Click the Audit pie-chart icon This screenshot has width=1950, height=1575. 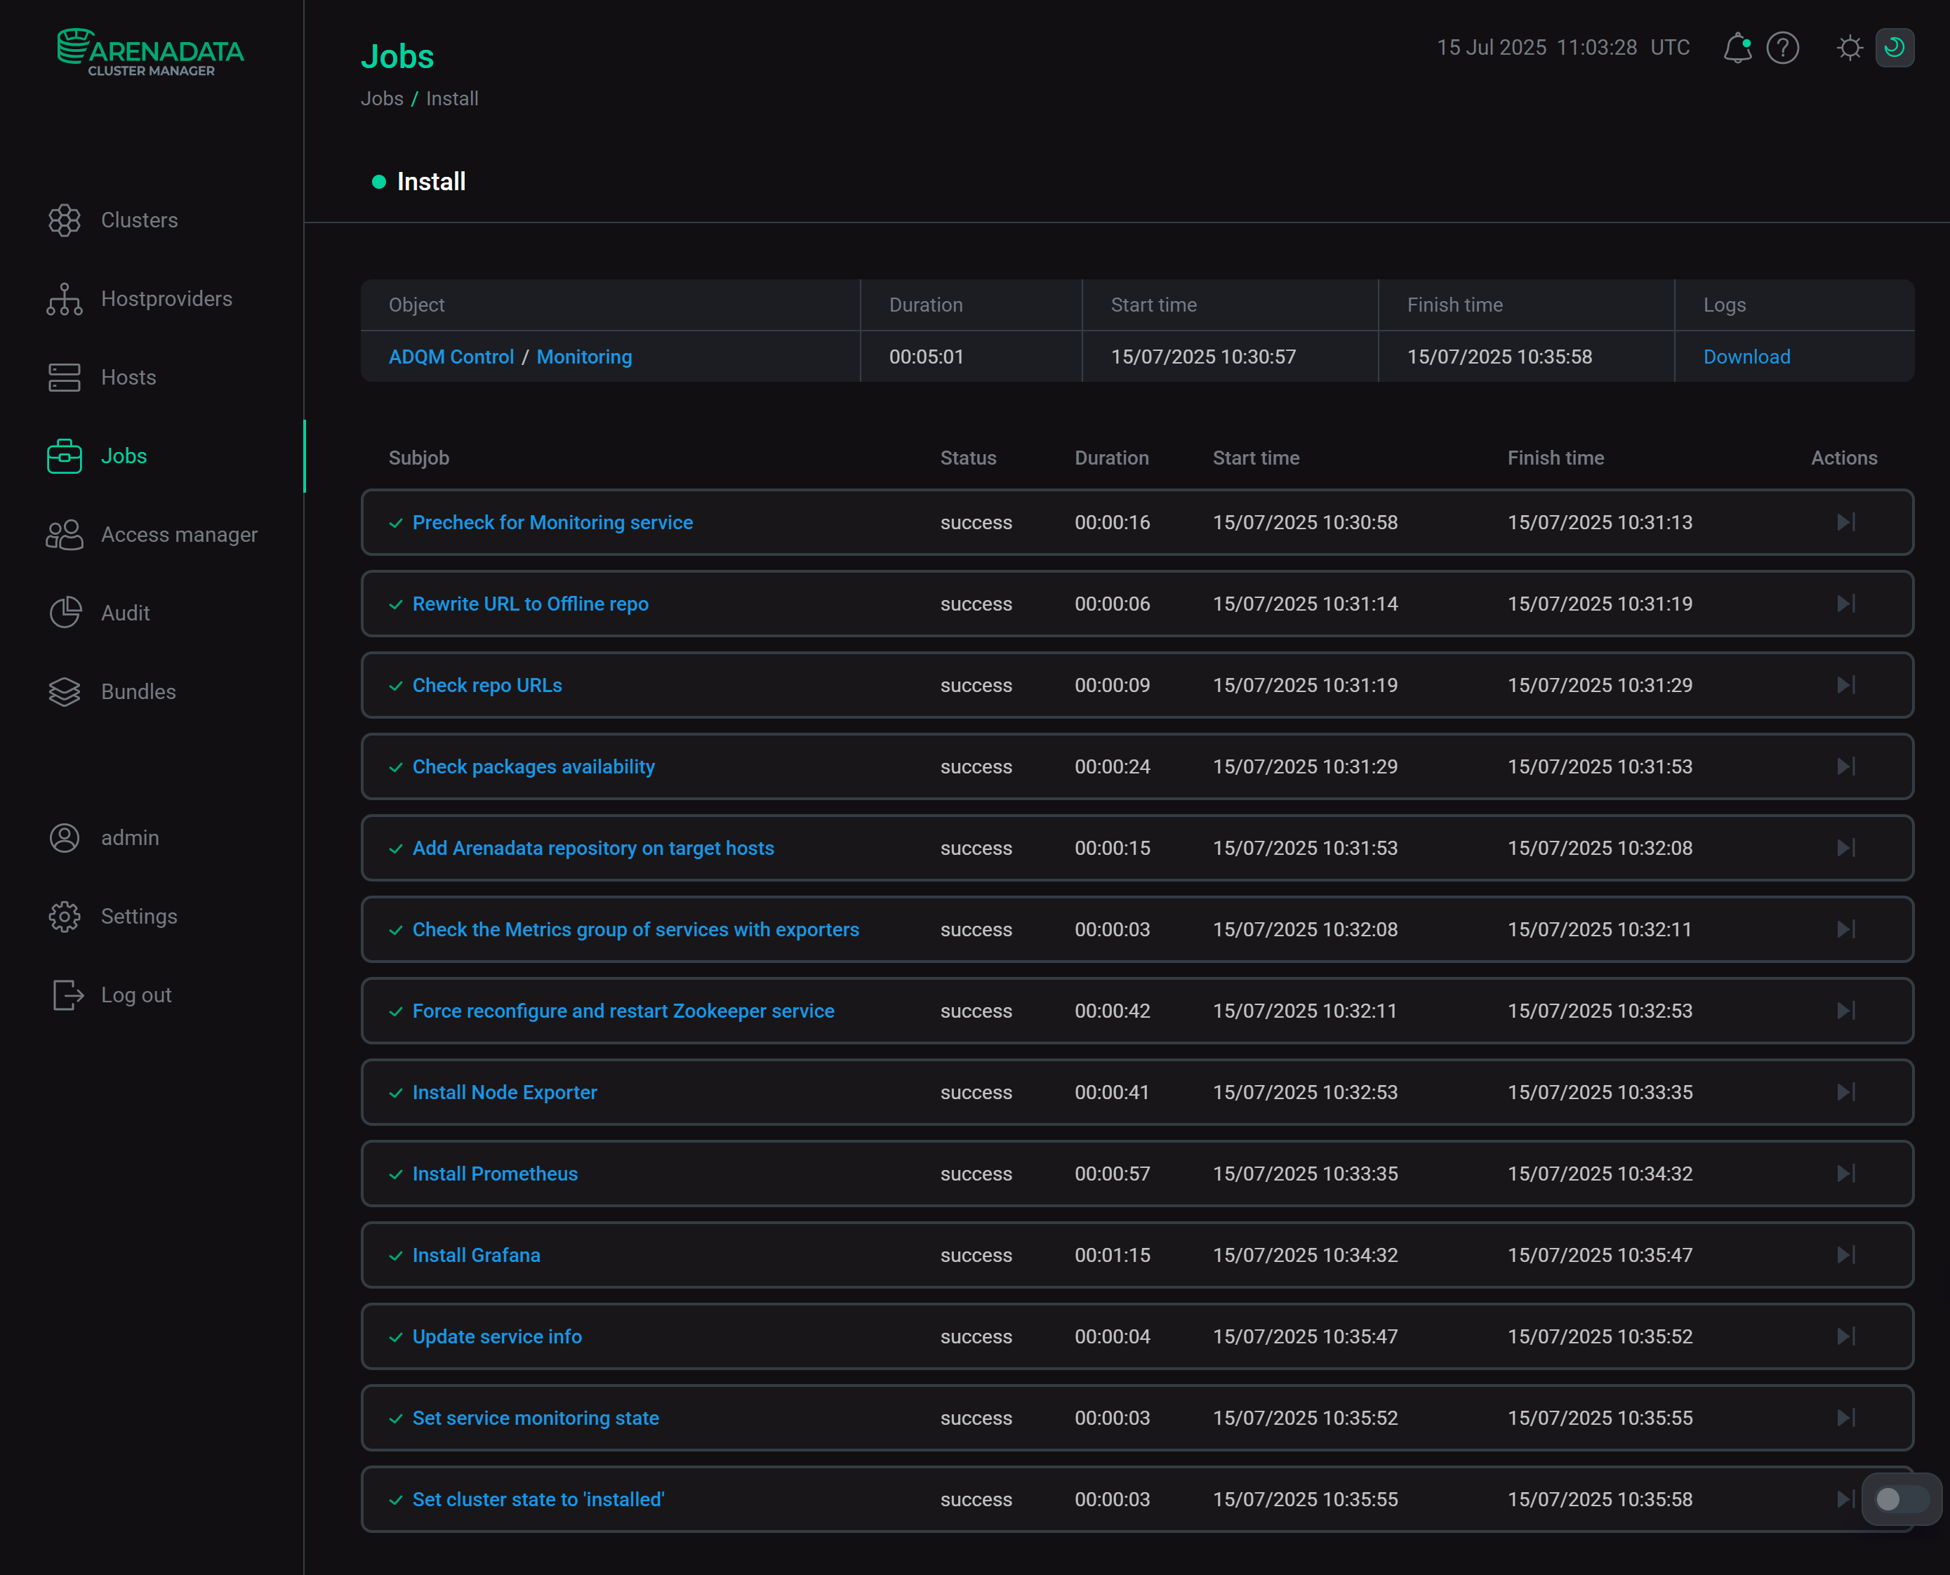coord(65,613)
